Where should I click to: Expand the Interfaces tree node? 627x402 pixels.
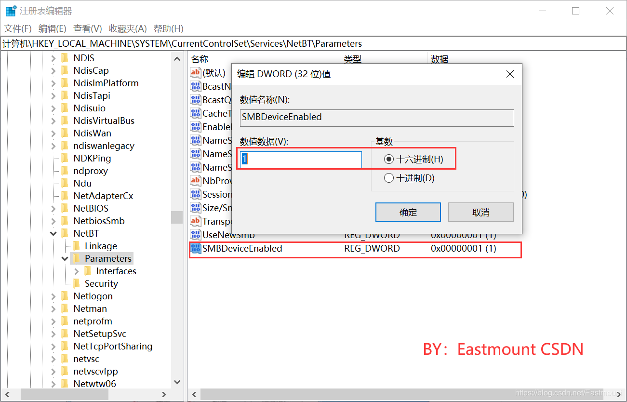tap(77, 271)
